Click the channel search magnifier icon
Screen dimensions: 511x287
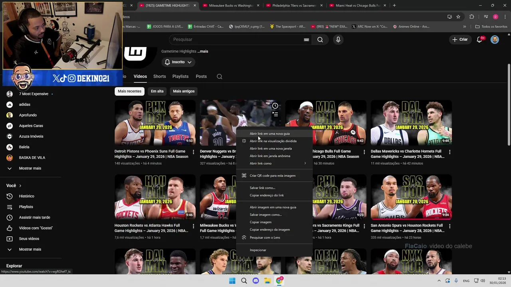tap(220, 77)
